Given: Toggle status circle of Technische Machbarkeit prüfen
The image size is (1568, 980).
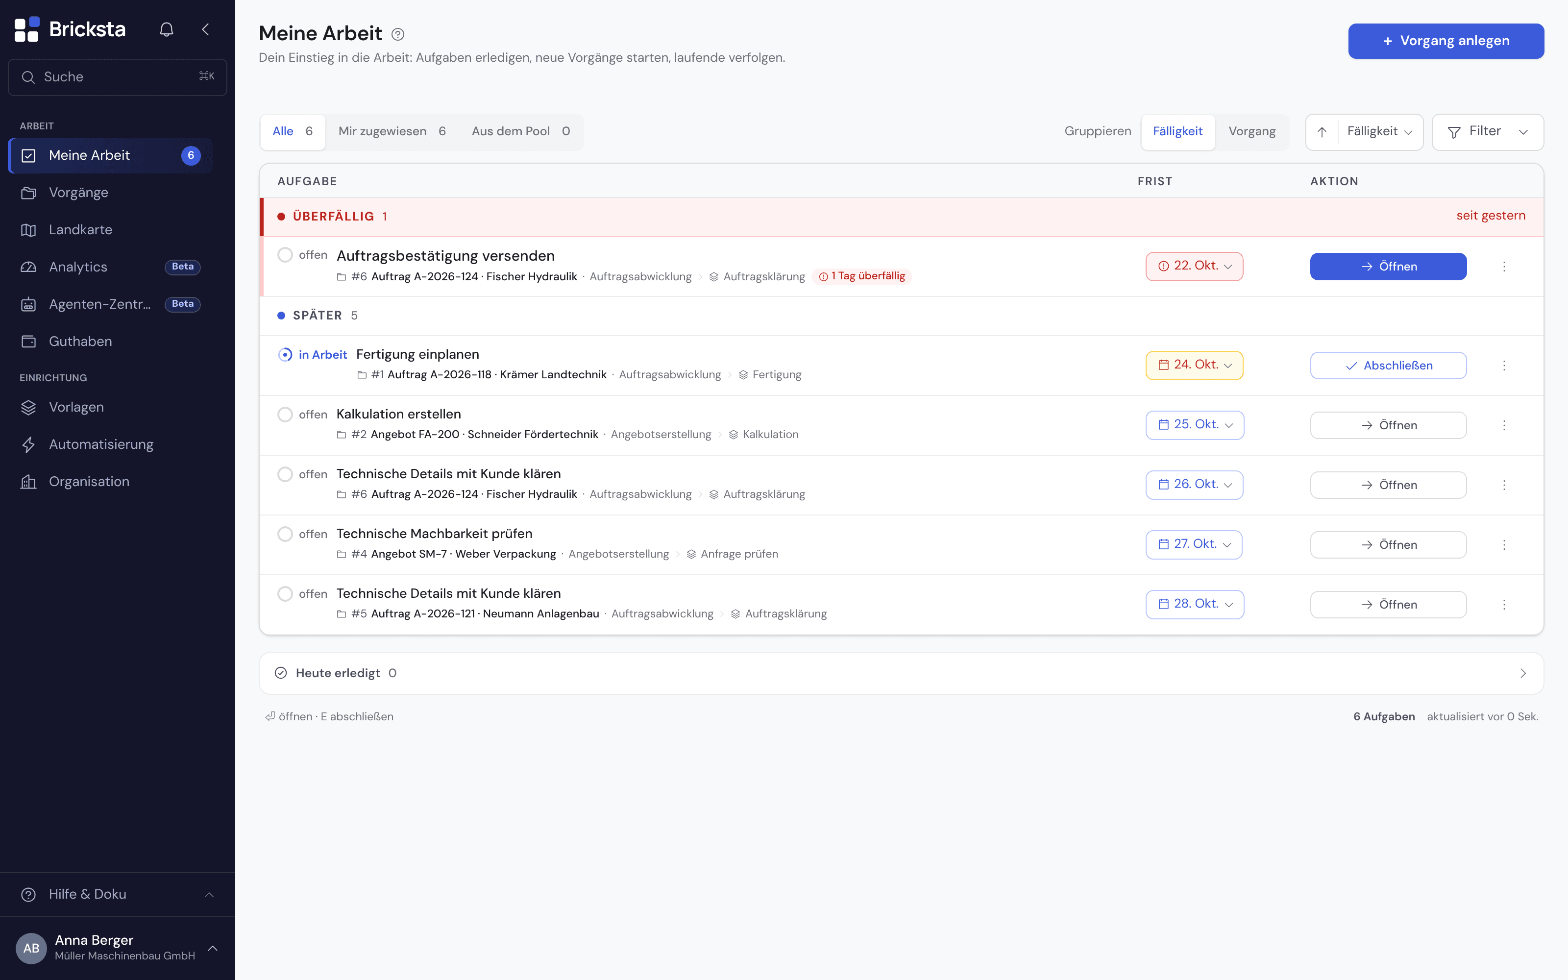Looking at the screenshot, I should click(285, 534).
